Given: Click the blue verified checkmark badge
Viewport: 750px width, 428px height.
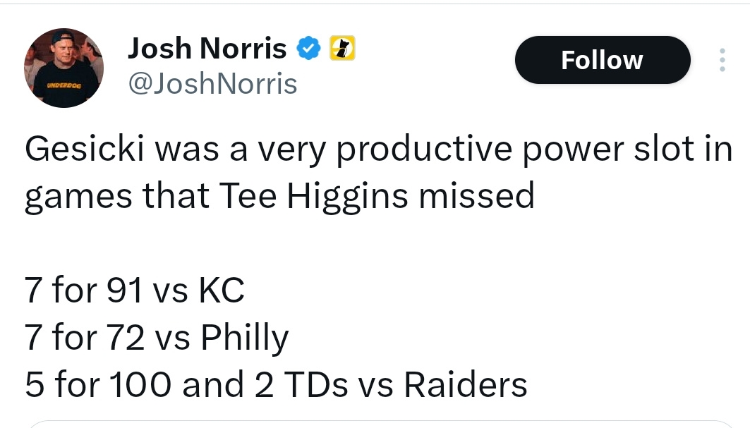Looking at the screenshot, I should click(308, 48).
